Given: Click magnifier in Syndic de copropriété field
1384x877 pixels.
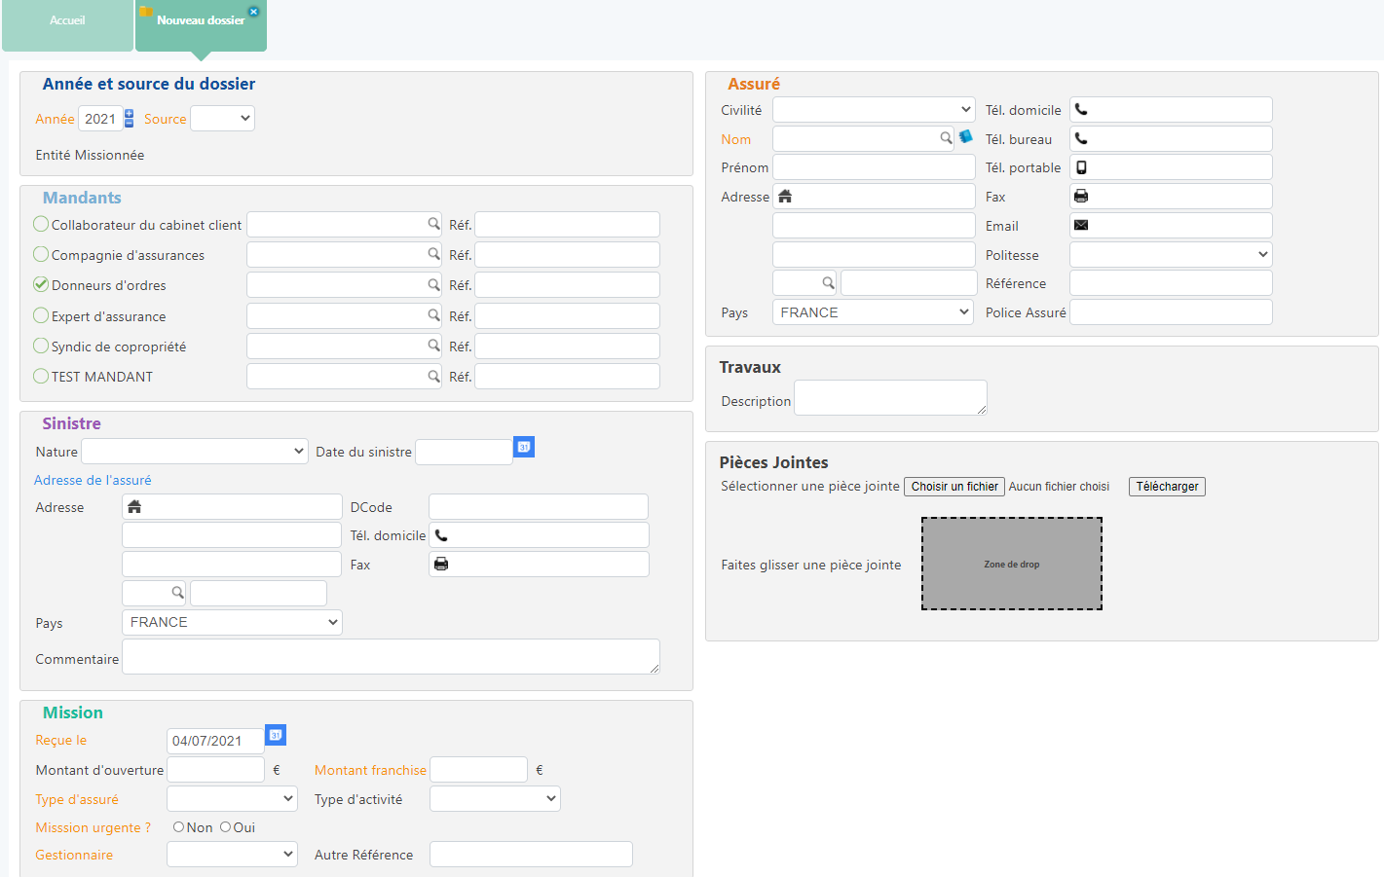Looking at the screenshot, I should (433, 346).
